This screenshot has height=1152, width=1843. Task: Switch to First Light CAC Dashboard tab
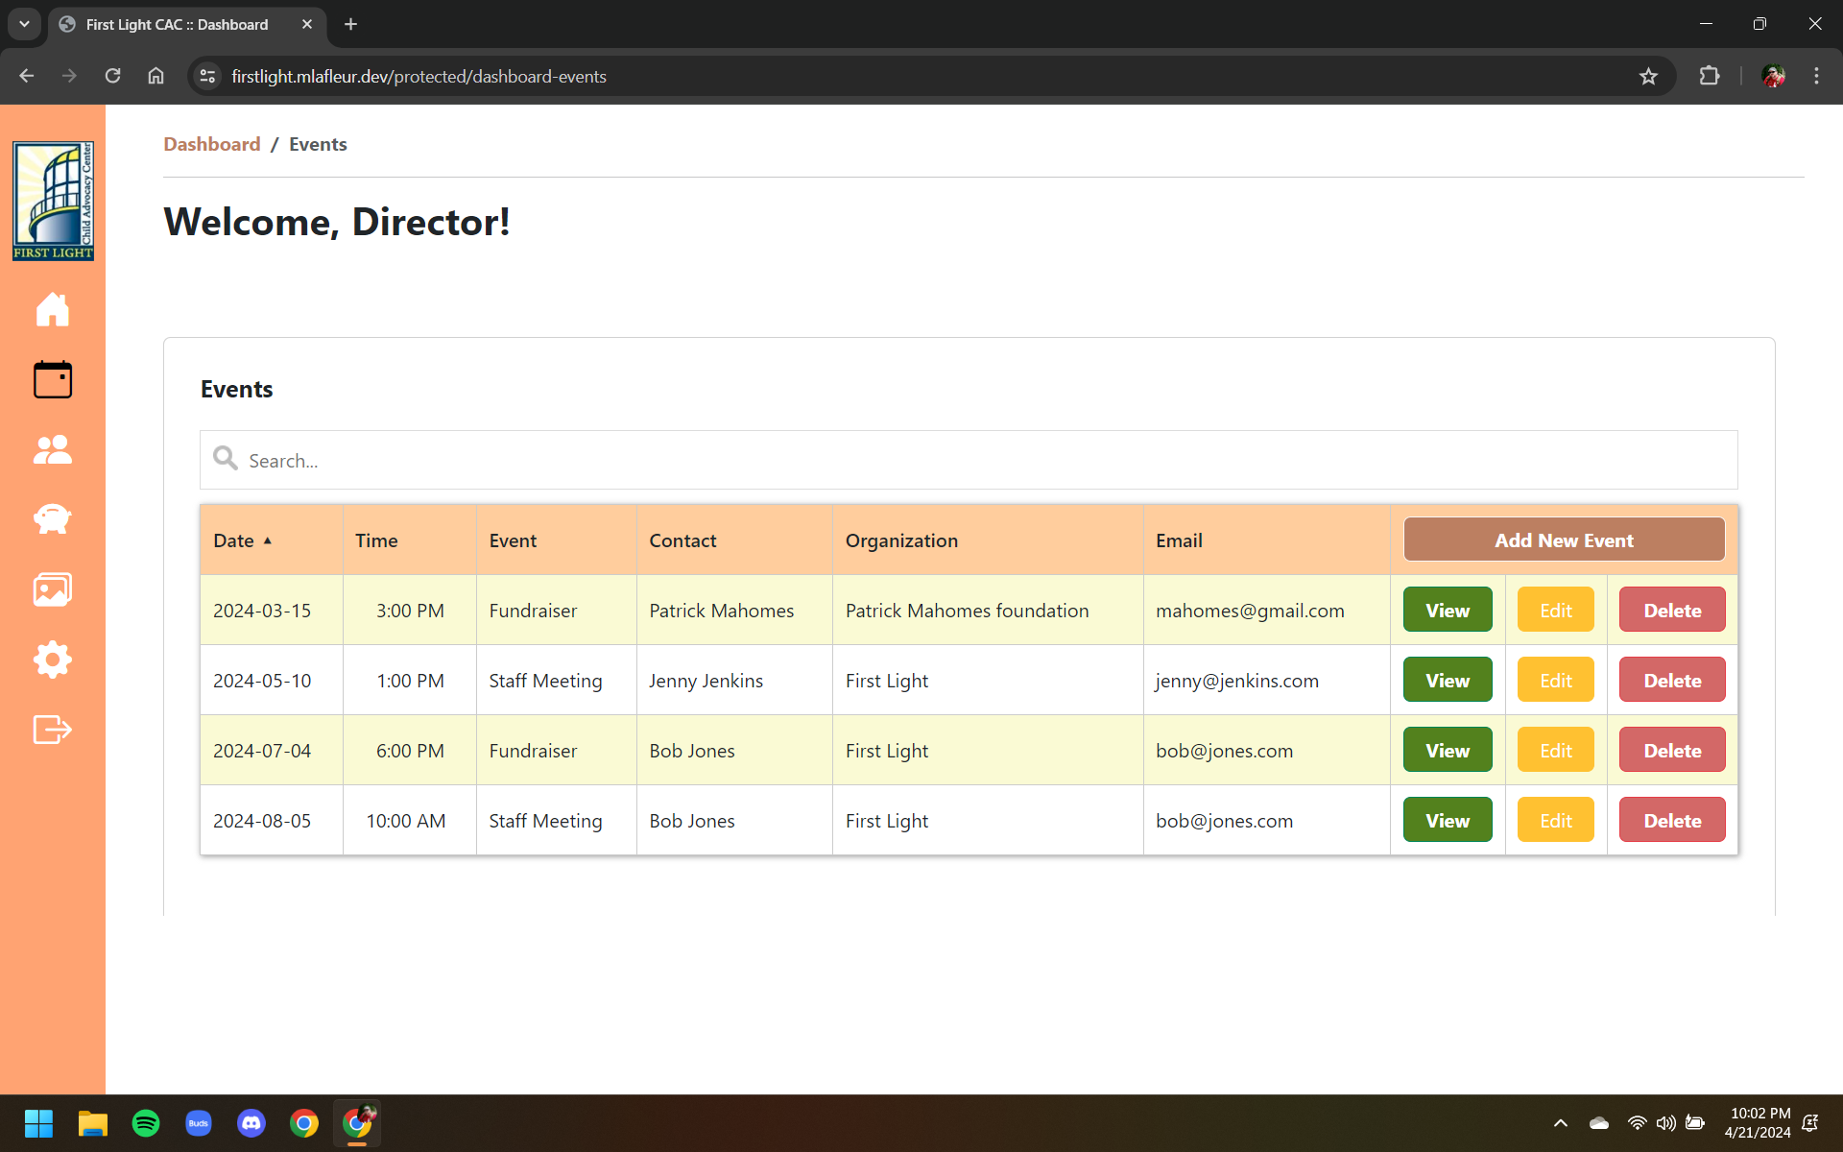pyautogui.click(x=178, y=25)
